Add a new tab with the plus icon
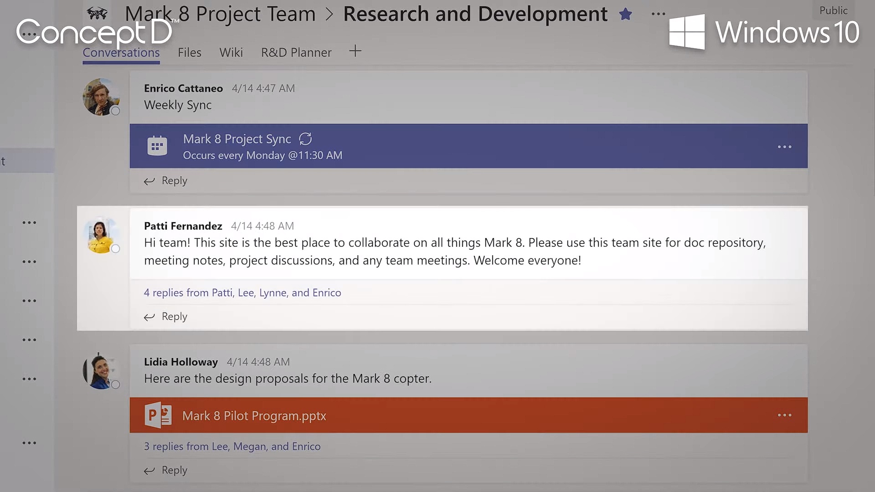 [x=355, y=51]
